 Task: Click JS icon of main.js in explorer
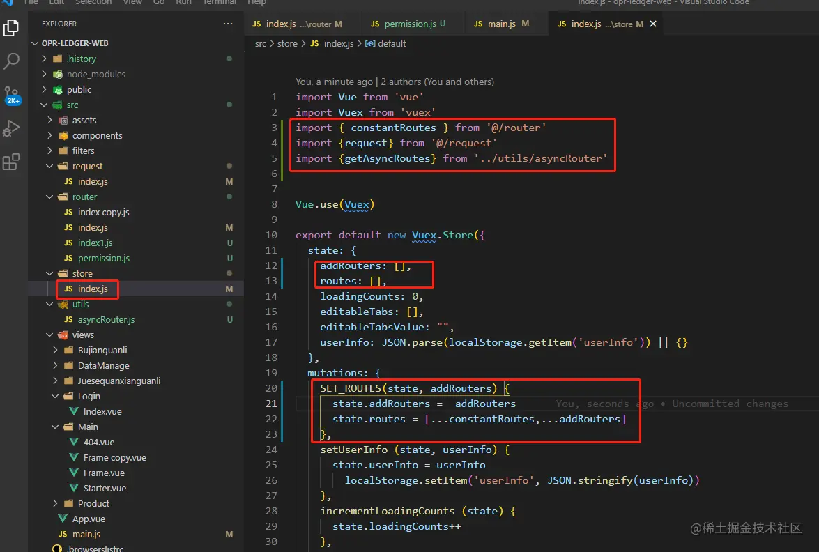point(63,535)
